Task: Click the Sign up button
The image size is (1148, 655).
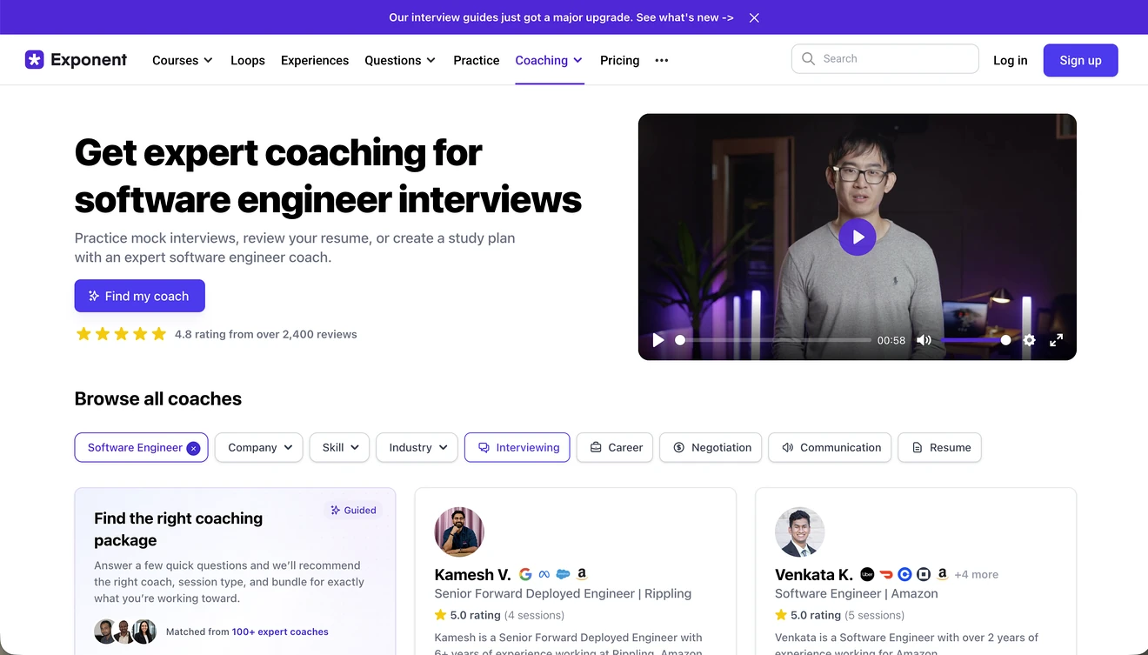Action: click(1081, 60)
